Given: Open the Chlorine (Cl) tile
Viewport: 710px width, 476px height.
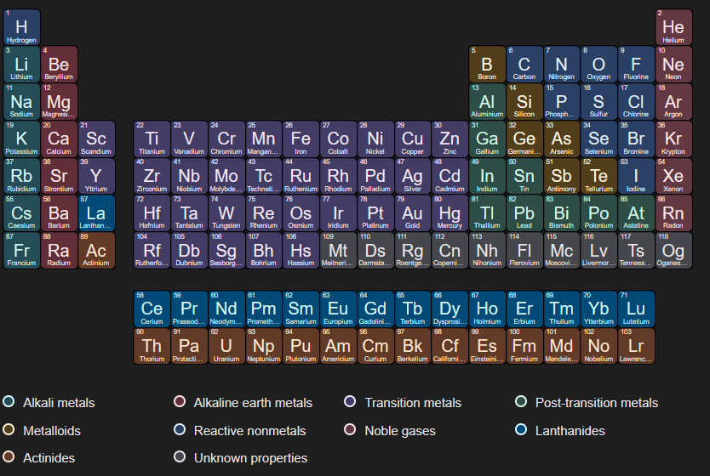Looking at the screenshot, I should (636, 102).
